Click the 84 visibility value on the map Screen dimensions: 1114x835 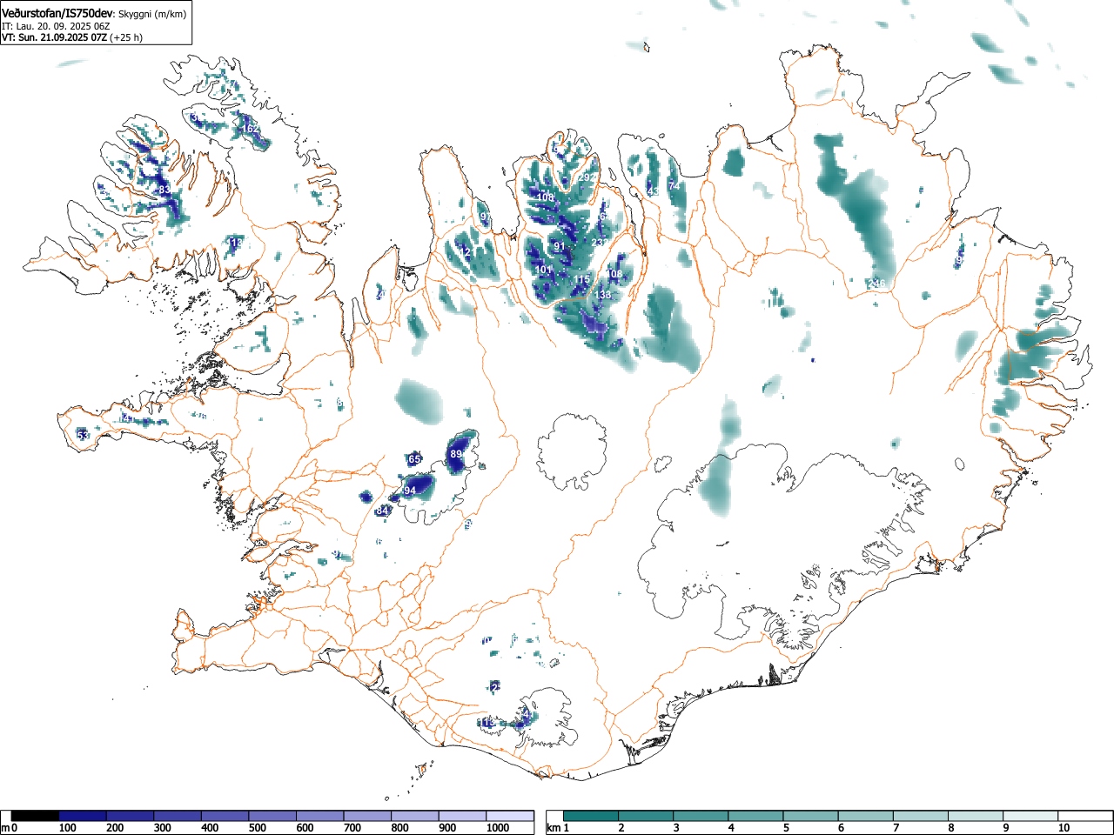pyautogui.click(x=382, y=511)
